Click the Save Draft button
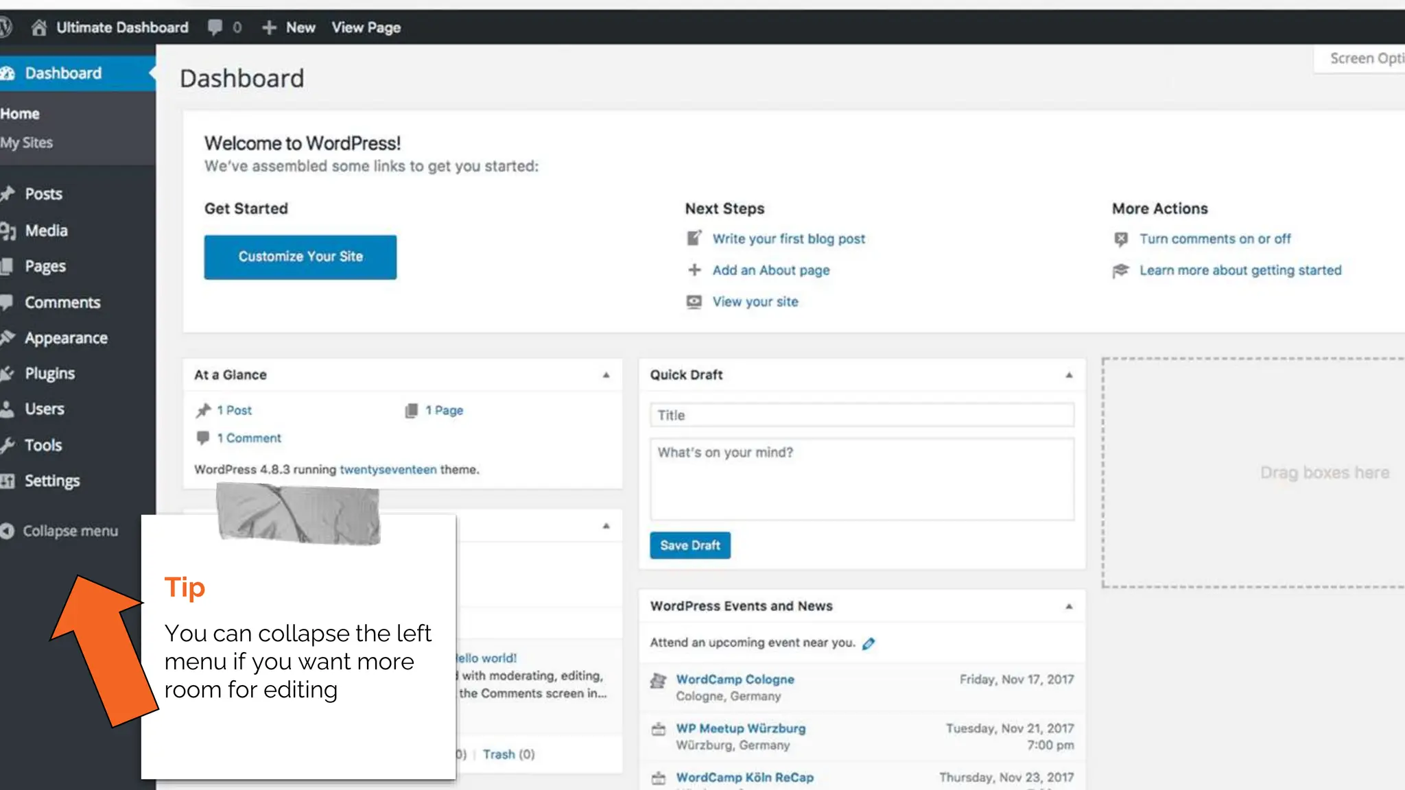Viewport: 1405px width, 790px height. (x=690, y=545)
